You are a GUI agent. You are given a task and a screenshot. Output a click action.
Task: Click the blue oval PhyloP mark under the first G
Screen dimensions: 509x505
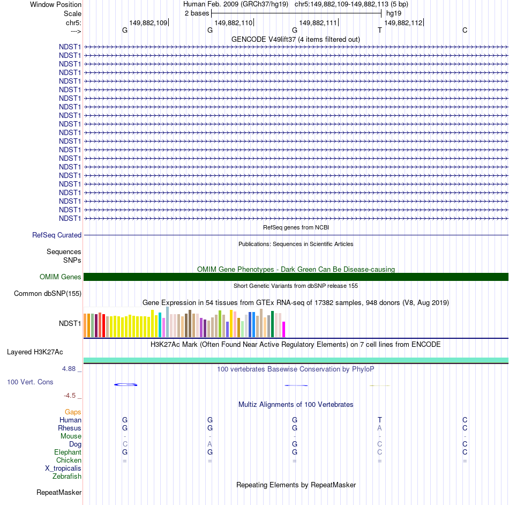point(125,385)
